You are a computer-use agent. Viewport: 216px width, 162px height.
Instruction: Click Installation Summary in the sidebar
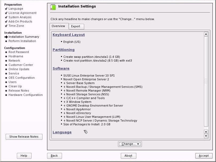[24, 37]
